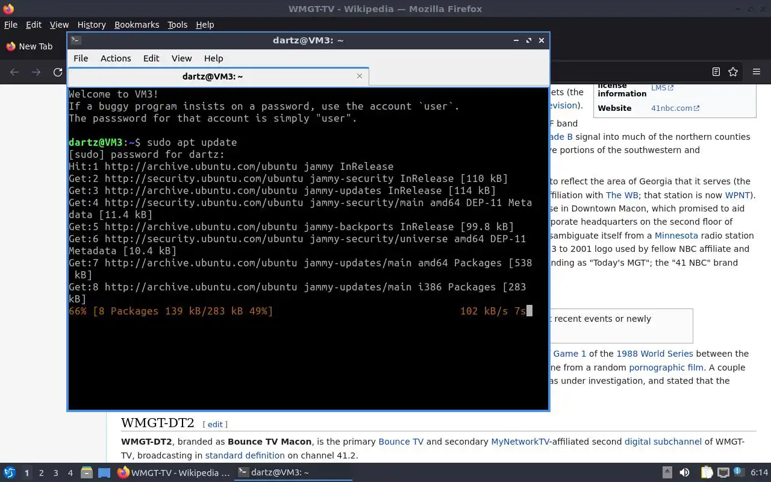
Task: Click the terminal cursor after 7s
Action: click(x=529, y=311)
